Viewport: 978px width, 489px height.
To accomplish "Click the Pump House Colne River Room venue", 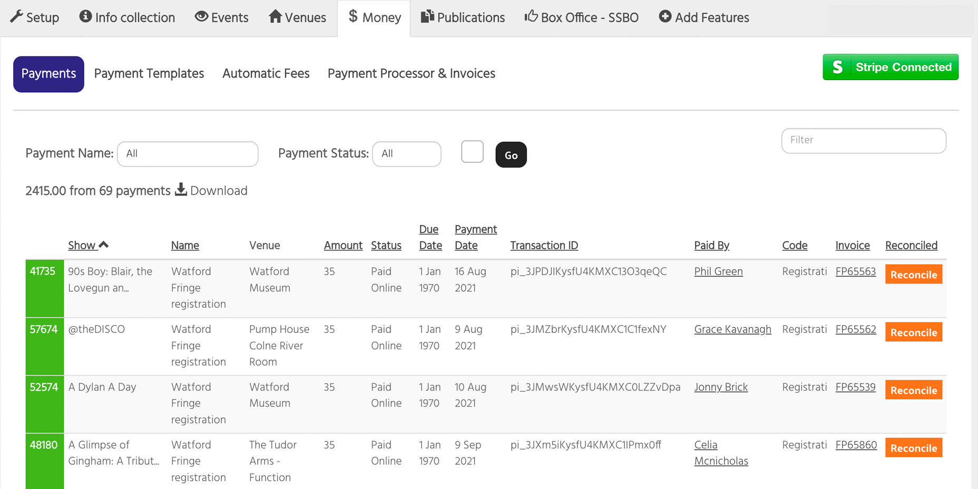I will [x=279, y=346].
